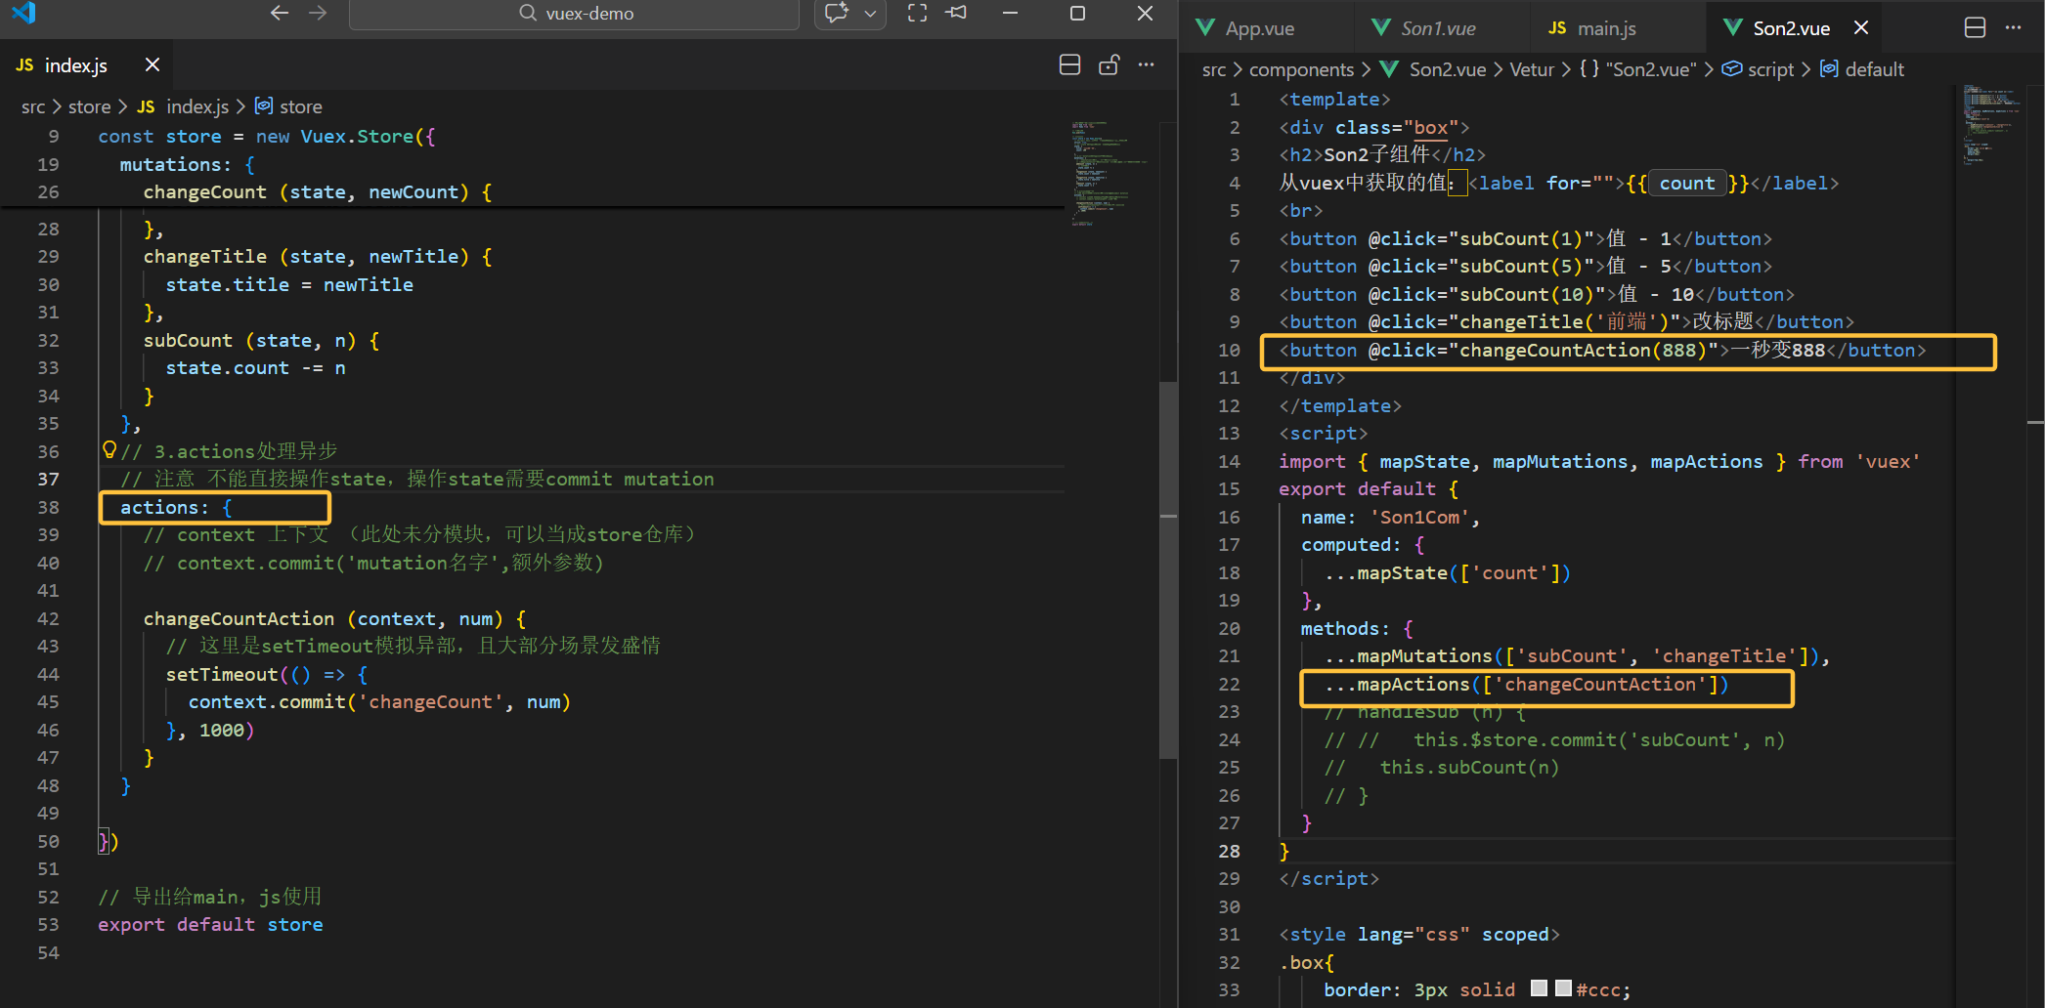Viewport: 2045px width, 1008px height.
Task: Expand the chat dropdown chevron
Action: click(x=870, y=13)
